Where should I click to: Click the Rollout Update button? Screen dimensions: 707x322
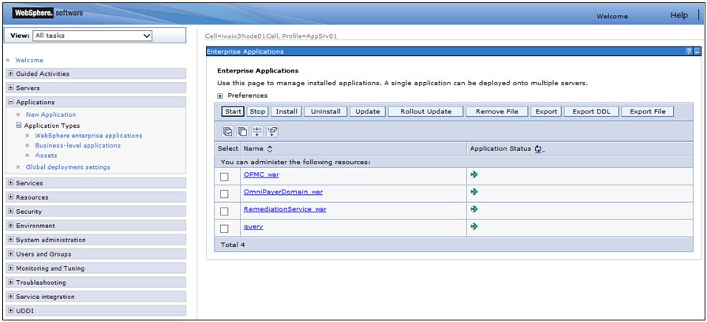(x=425, y=111)
